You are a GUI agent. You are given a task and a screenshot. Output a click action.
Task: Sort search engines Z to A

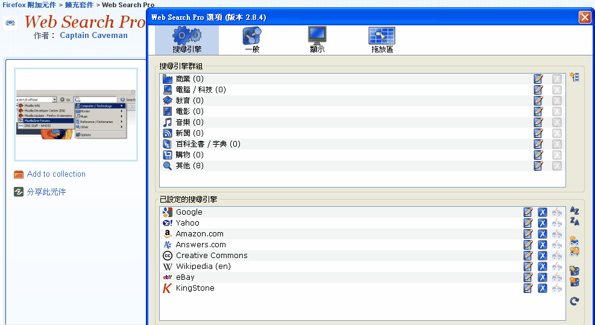pyautogui.click(x=575, y=222)
